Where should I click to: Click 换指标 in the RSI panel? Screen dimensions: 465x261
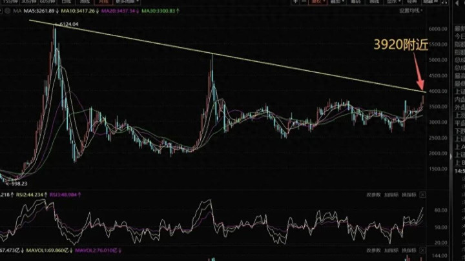(x=409, y=195)
